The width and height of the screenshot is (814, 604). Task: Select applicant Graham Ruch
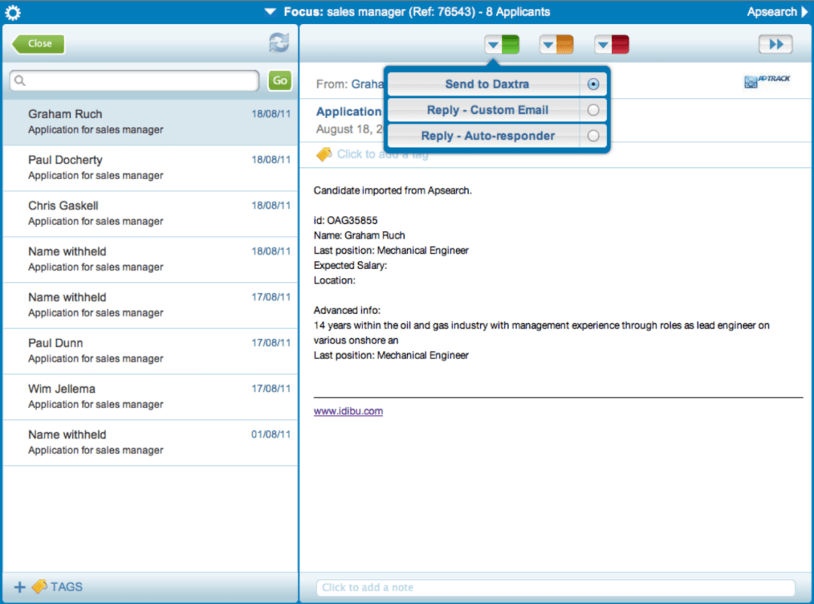[x=150, y=122]
